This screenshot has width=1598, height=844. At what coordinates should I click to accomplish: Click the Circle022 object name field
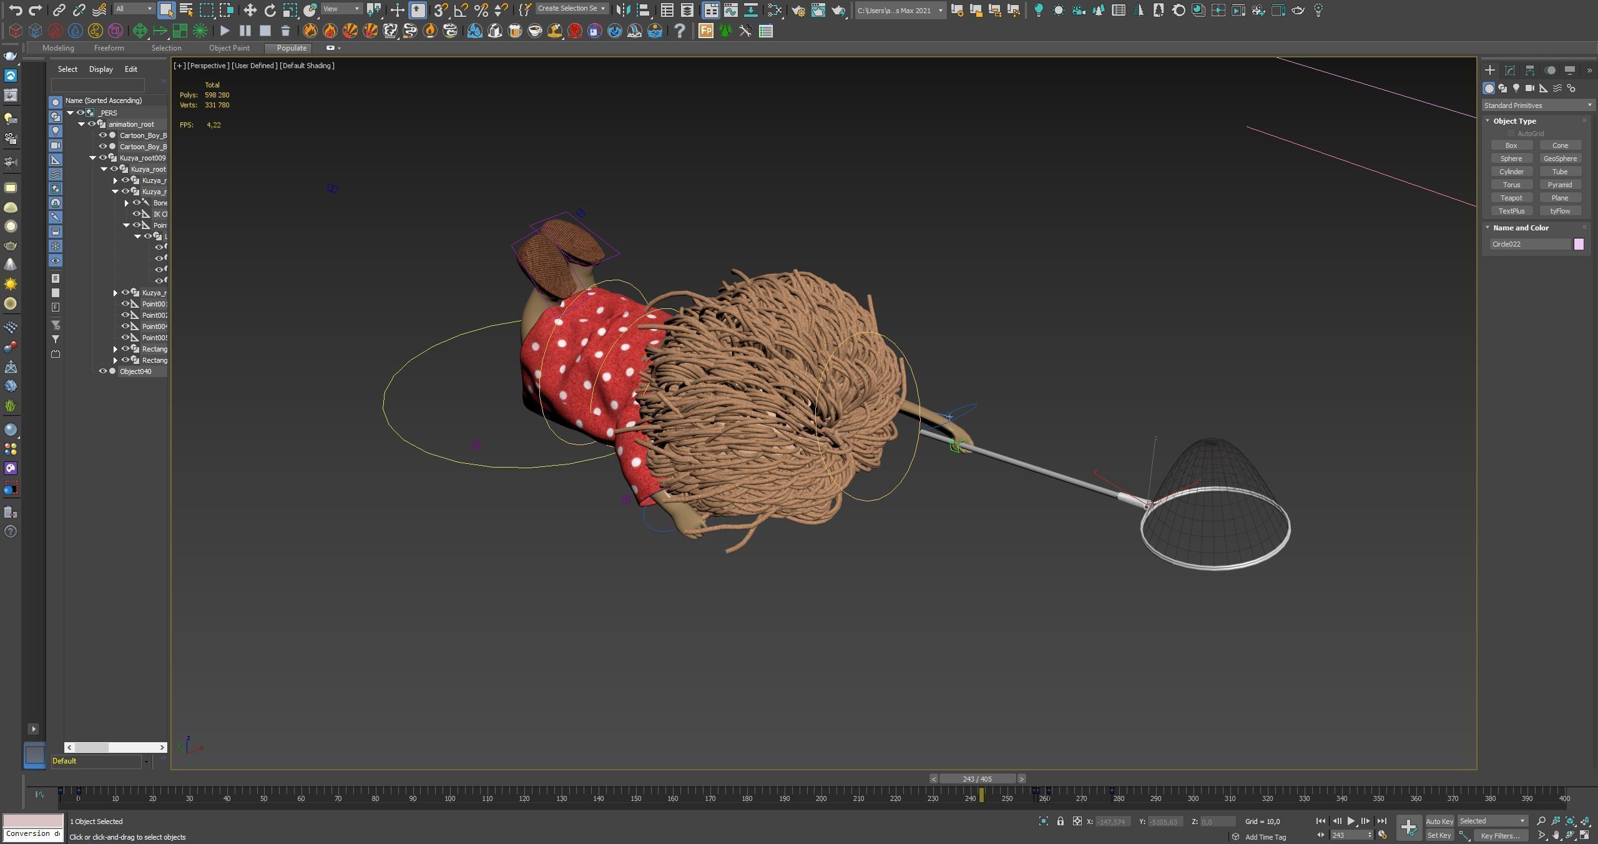point(1530,244)
